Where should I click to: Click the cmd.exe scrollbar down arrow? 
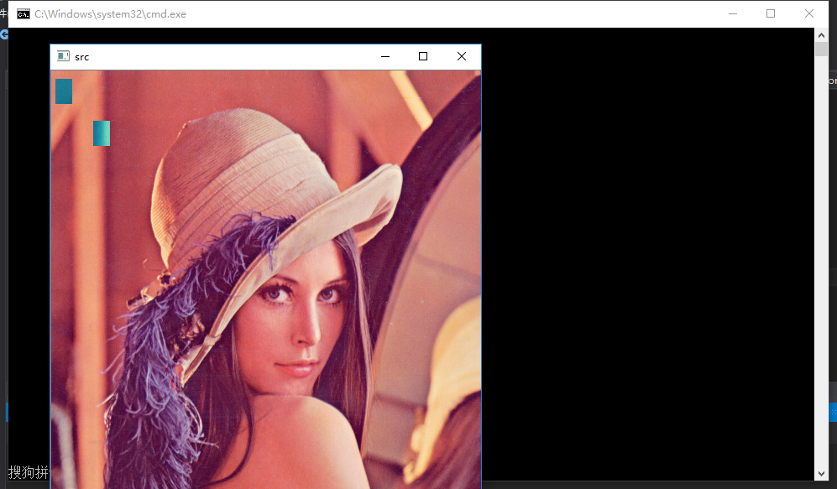[x=822, y=474]
